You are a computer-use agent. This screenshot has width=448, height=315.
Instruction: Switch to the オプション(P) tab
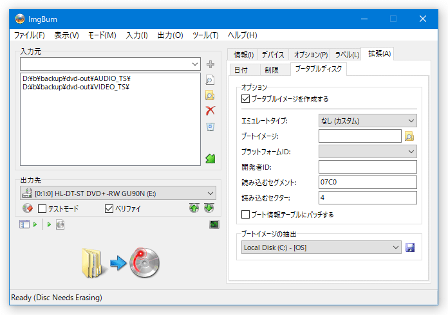point(311,55)
